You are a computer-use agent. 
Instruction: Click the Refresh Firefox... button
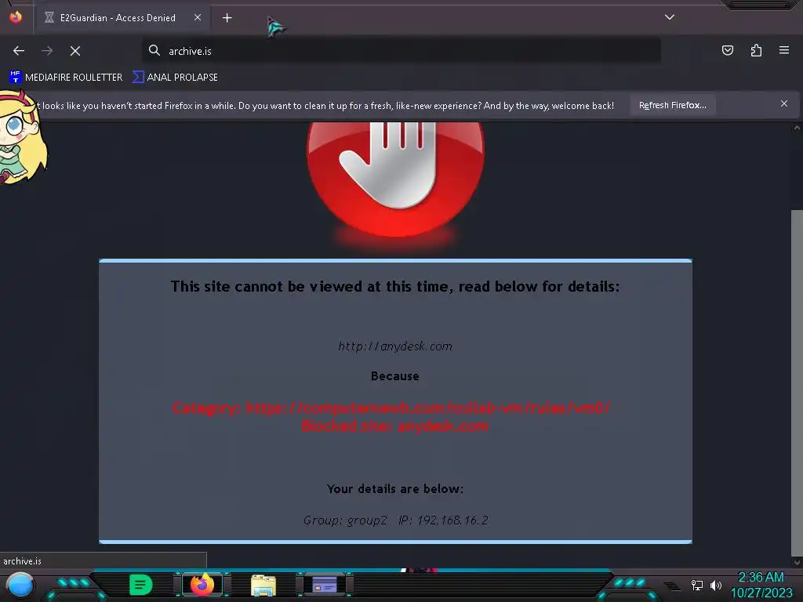pyautogui.click(x=672, y=105)
